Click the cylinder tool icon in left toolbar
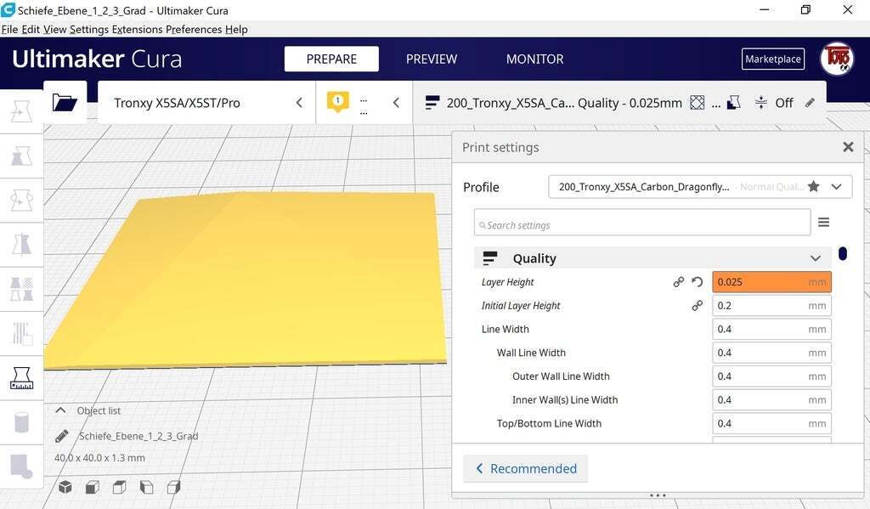The width and height of the screenshot is (870, 509). pos(21,422)
